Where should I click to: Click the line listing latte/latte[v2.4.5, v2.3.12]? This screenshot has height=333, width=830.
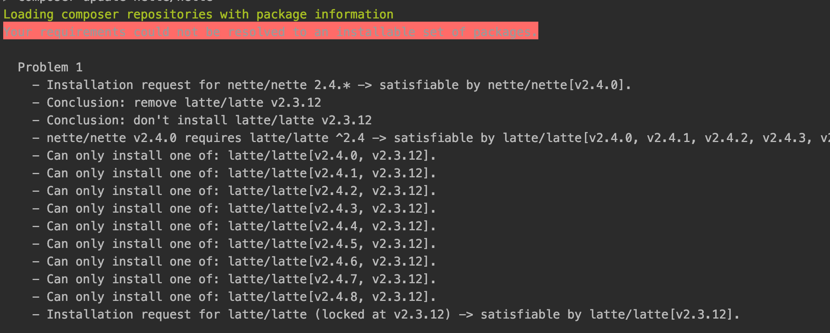click(234, 244)
